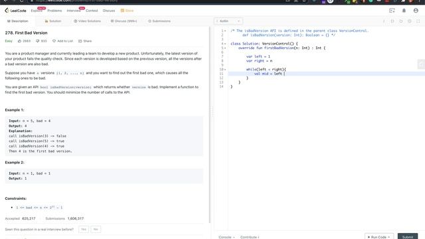Image resolution: width=425 pixels, height=239 pixels.
Task: Click the editor info icon
Action: click(x=384, y=21)
